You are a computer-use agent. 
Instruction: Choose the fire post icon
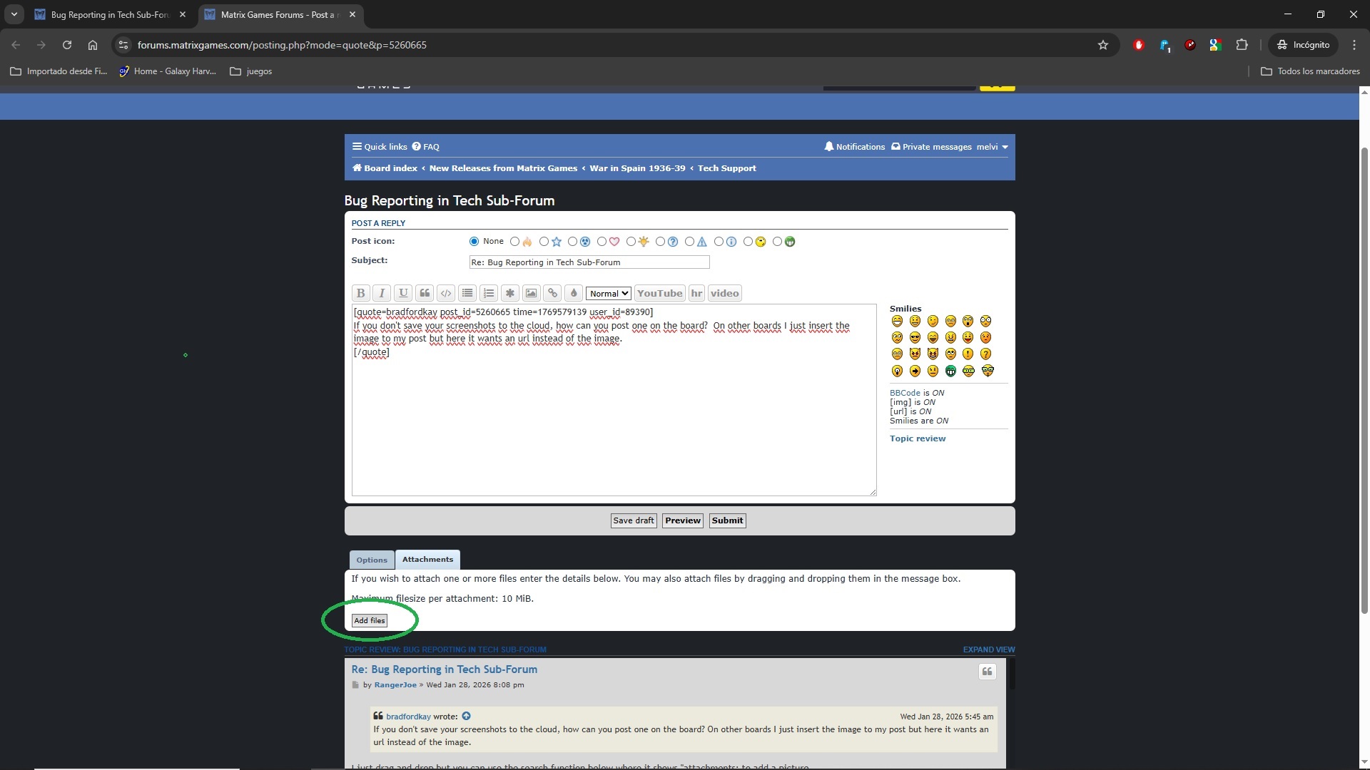[x=515, y=242]
